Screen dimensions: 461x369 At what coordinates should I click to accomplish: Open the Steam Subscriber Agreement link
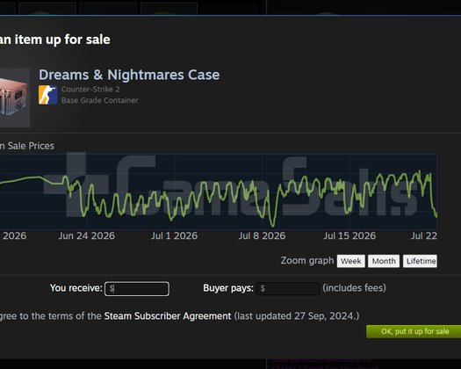click(168, 316)
